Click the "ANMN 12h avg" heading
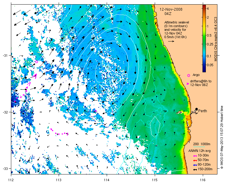 pos(199,151)
